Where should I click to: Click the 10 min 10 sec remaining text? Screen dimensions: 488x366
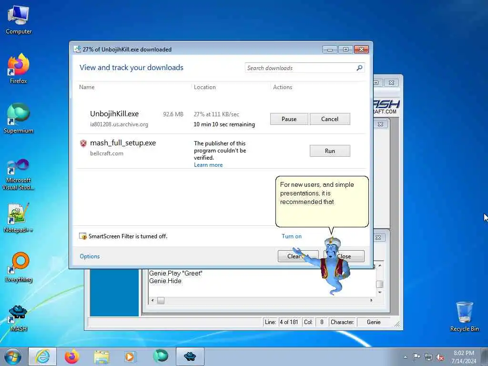click(224, 124)
